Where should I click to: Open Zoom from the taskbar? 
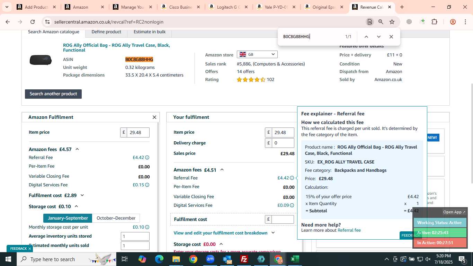click(x=210, y=259)
